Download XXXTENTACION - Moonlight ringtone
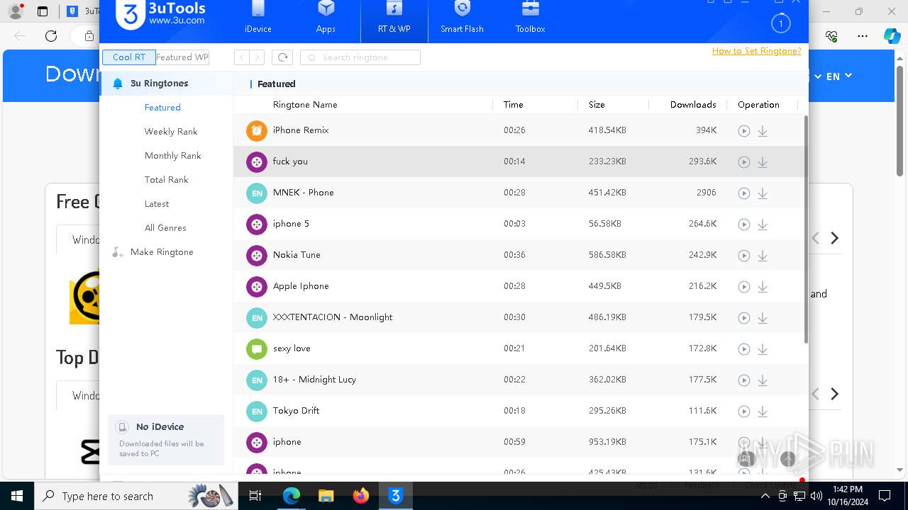 pyautogui.click(x=763, y=318)
